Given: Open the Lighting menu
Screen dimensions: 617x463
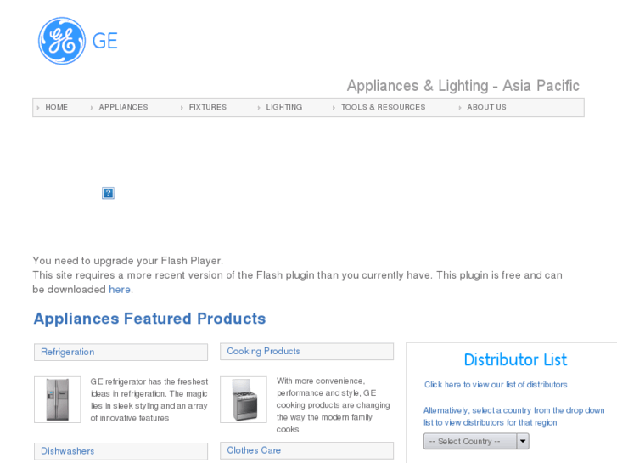Looking at the screenshot, I should pos(283,107).
